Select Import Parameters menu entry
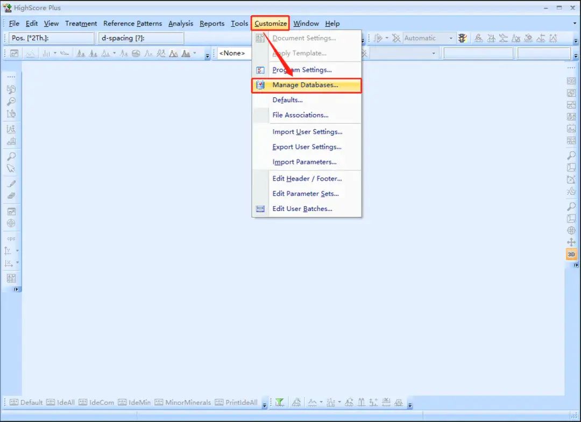Screen dimensions: 581x422 (x=307, y=162)
